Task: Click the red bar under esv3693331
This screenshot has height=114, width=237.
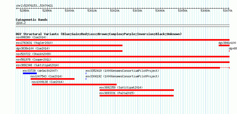Action: click(137, 96)
